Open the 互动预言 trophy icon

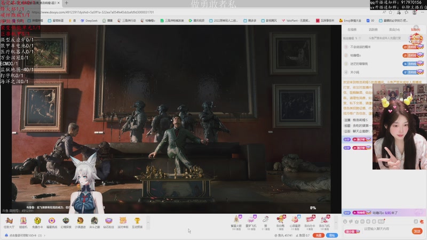137,222
